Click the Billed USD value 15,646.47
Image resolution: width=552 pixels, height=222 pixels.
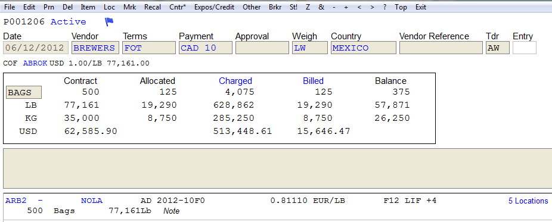tap(324, 132)
